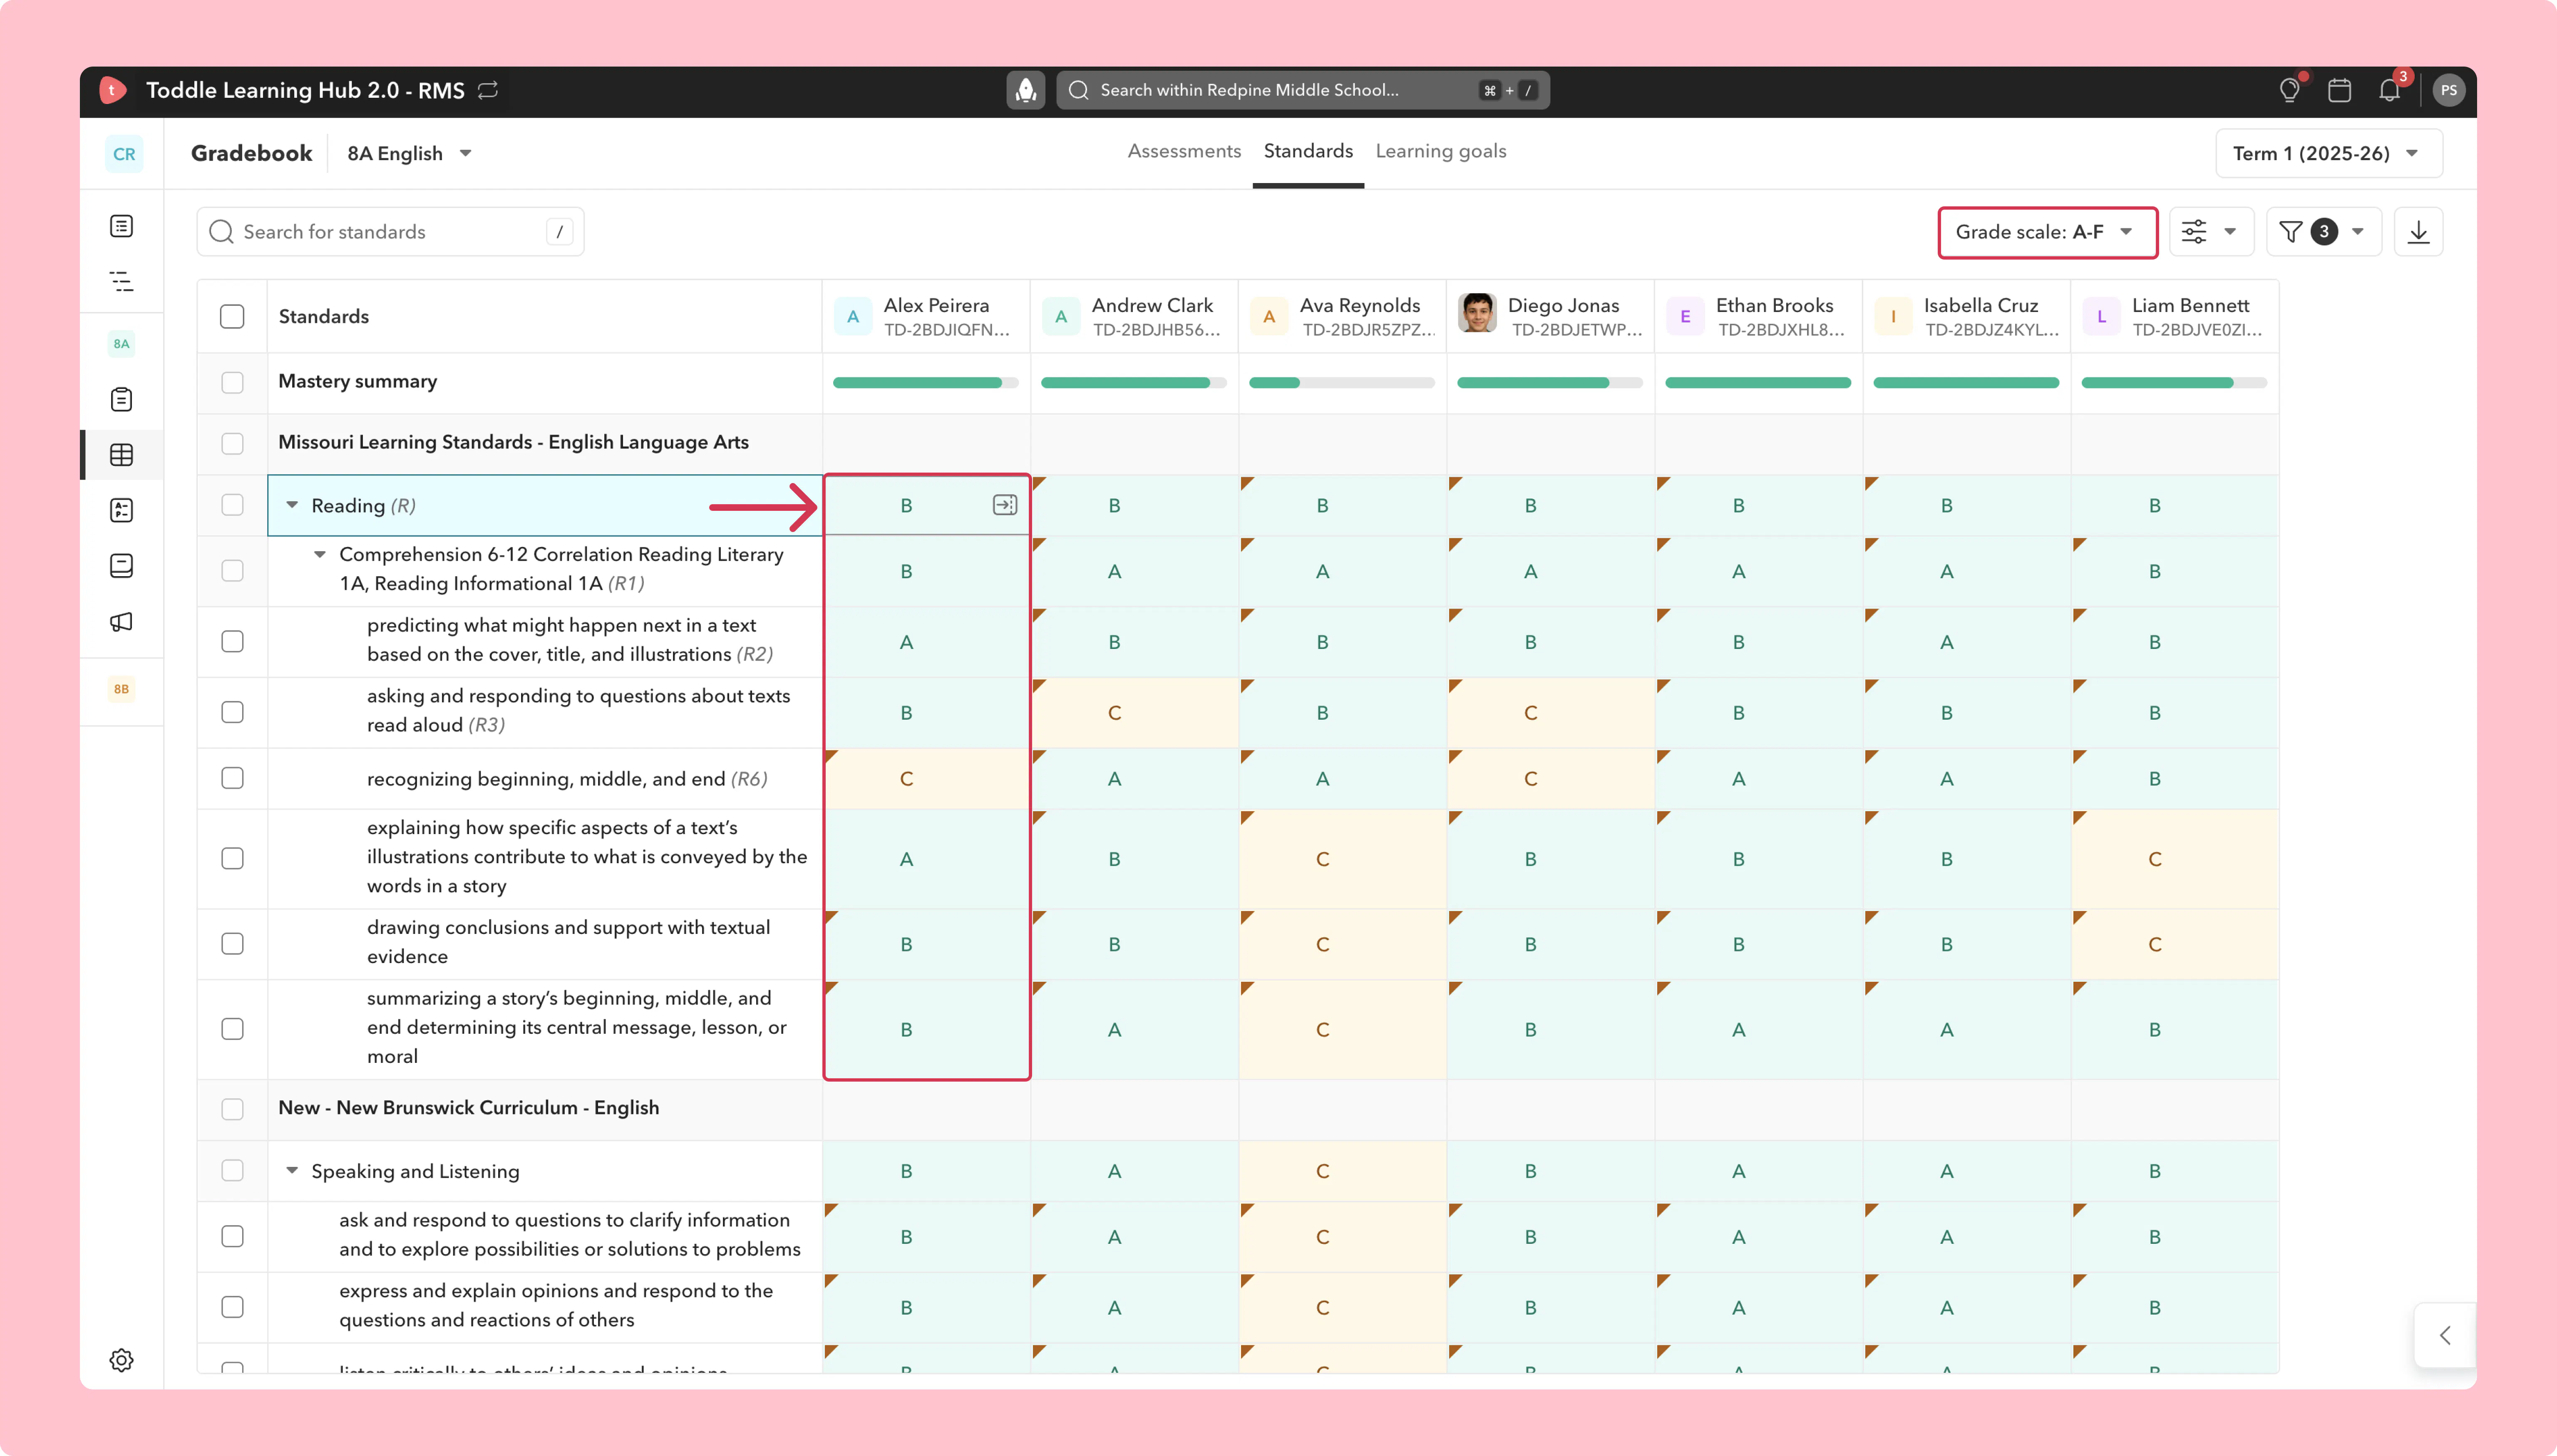The width and height of the screenshot is (2557, 1456).
Task: Toggle the select-all Standards checkbox
Action: tap(232, 316)
